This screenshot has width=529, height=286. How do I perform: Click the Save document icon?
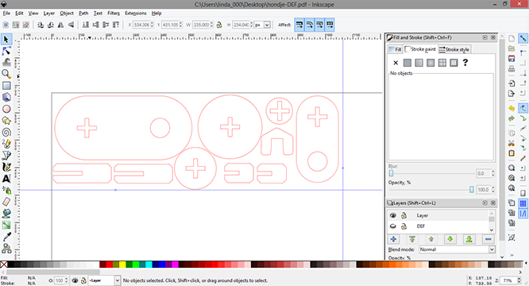512,59
